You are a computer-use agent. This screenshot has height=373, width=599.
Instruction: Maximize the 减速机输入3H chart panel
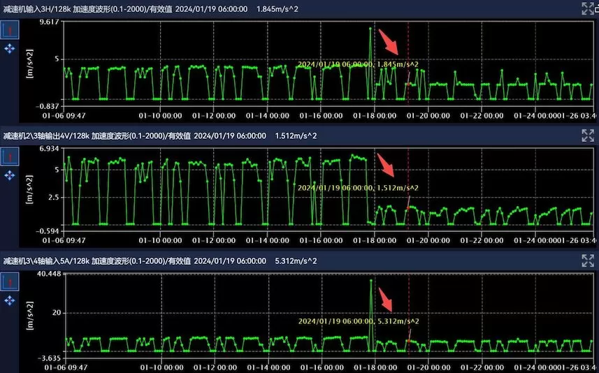(588, 8)
